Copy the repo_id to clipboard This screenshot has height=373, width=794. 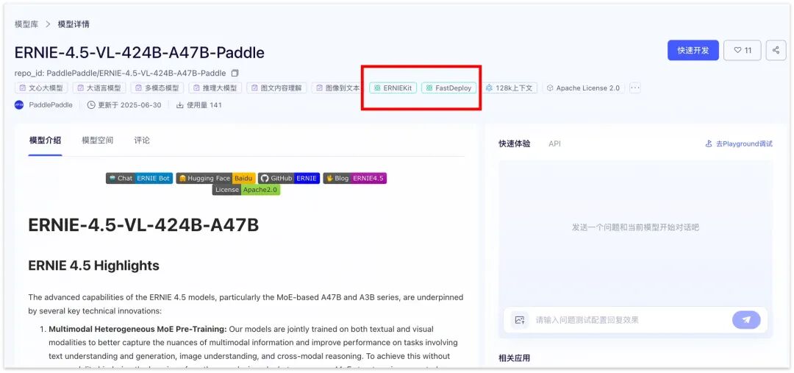[x=235, y=73]
